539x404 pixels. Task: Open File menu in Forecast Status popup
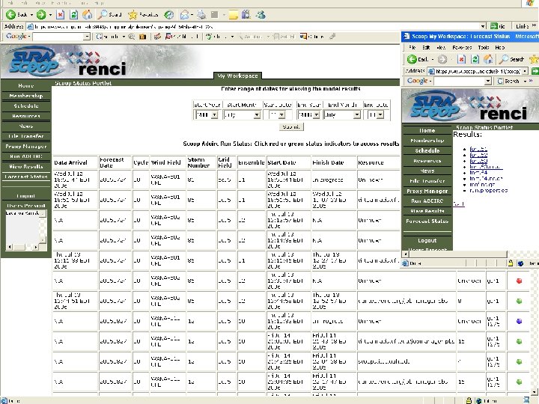412,47
